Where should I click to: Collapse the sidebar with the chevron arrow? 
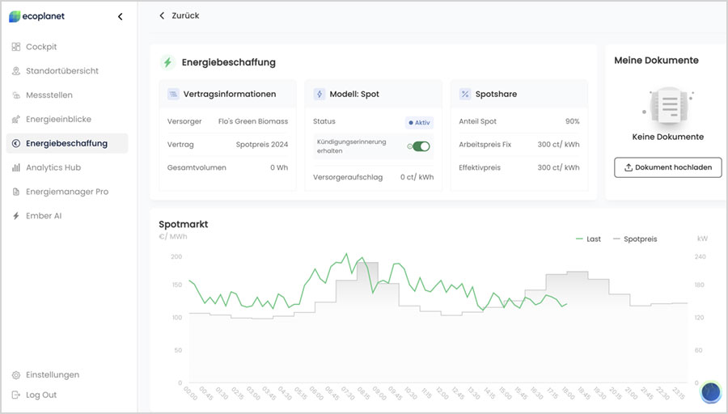click(x=121, y=17)
